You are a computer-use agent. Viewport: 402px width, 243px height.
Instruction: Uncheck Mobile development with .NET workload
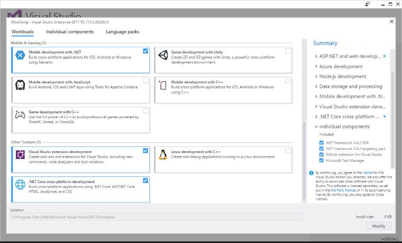(145, 51)
